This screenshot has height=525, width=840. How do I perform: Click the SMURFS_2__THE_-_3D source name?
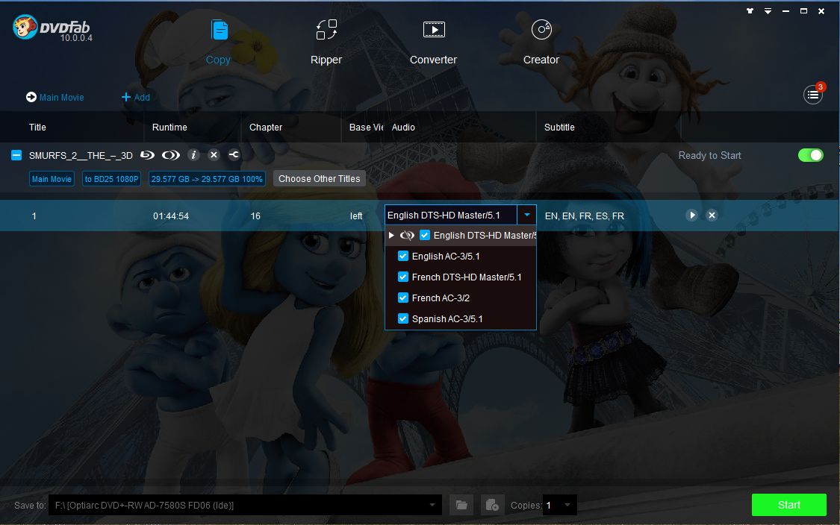(x=81, y=156)
